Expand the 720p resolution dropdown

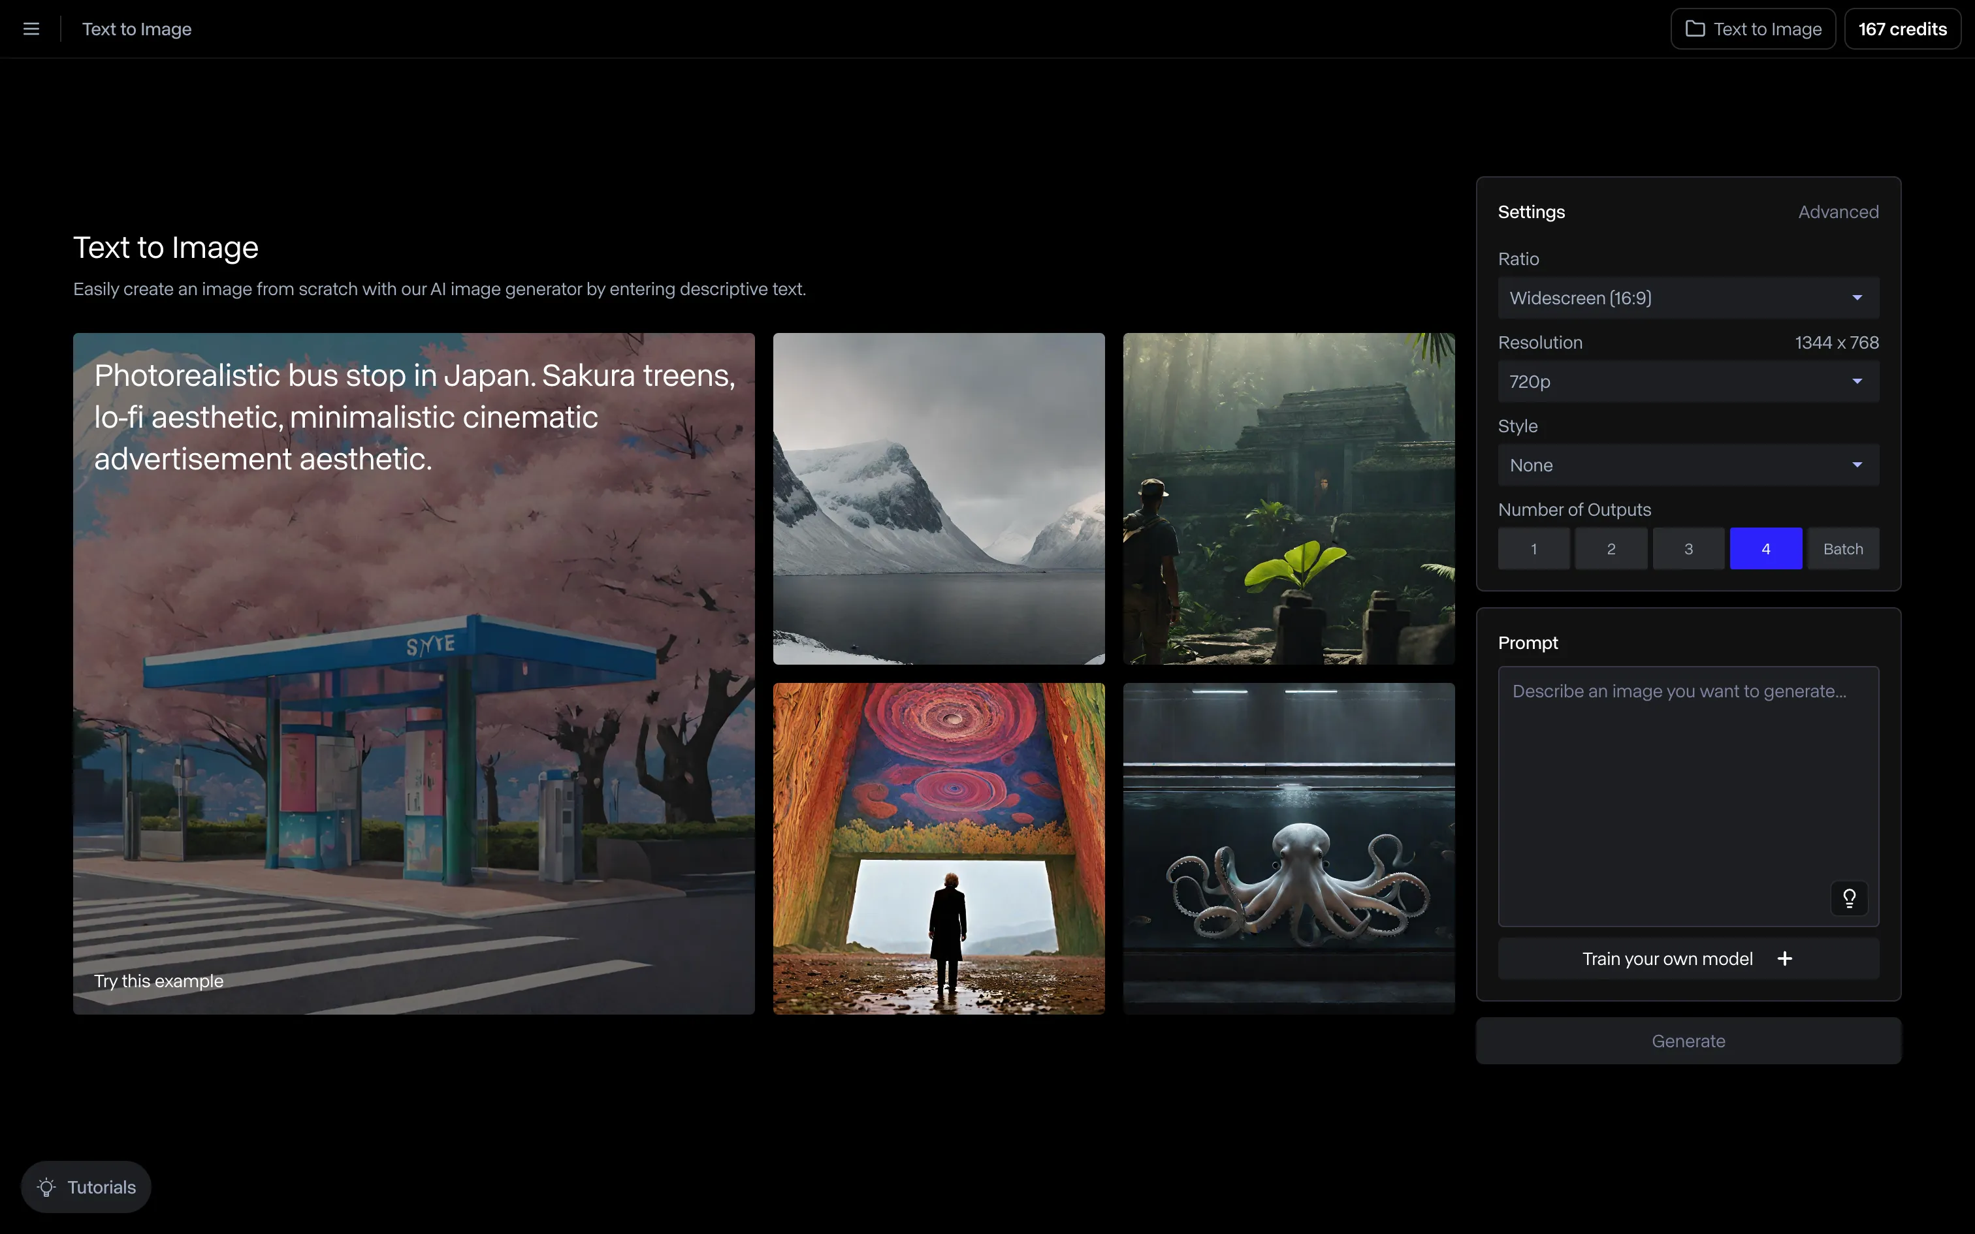tap(1688, 382)
